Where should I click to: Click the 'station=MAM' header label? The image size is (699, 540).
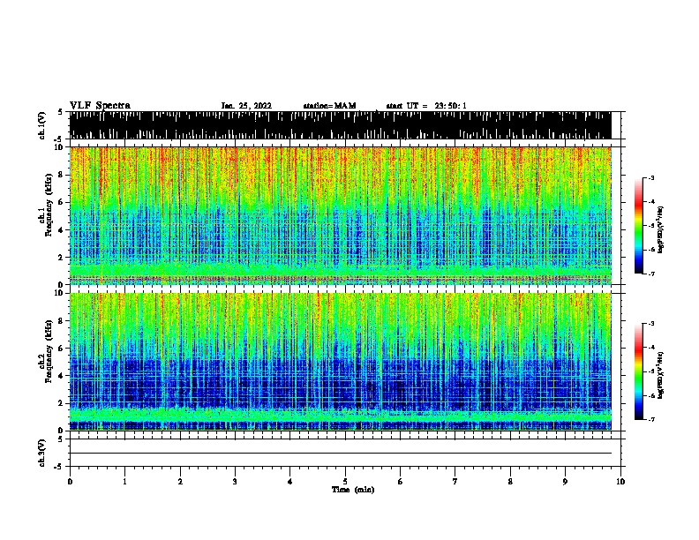point(329,106)
